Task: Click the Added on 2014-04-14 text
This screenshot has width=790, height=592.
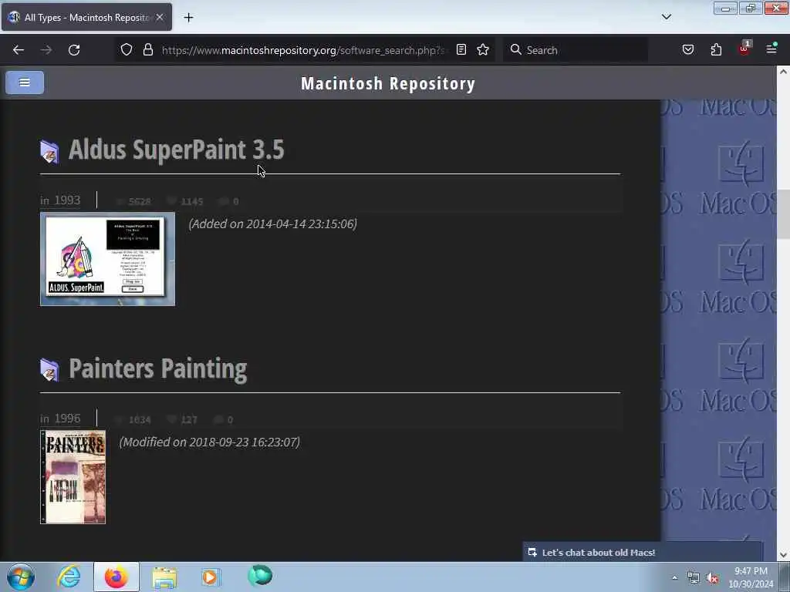Action: (272, 224)
